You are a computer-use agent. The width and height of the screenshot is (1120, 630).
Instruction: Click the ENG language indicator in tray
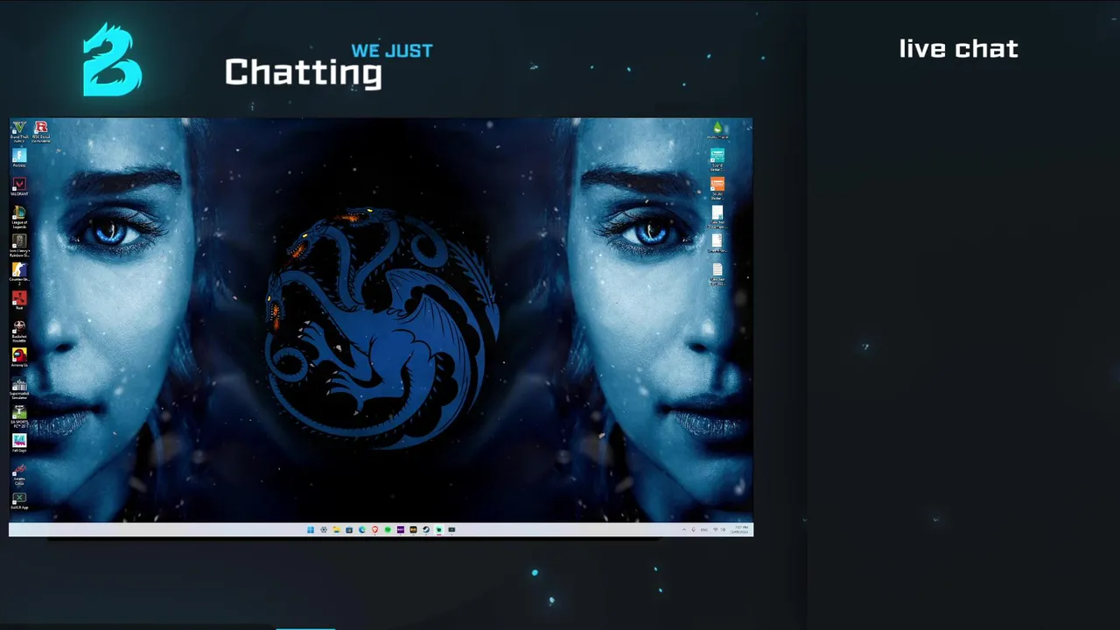coord(704,529)
